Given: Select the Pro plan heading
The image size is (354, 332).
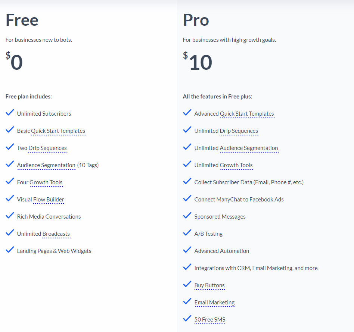Looking at the screenshot, I should pos(196,21).
